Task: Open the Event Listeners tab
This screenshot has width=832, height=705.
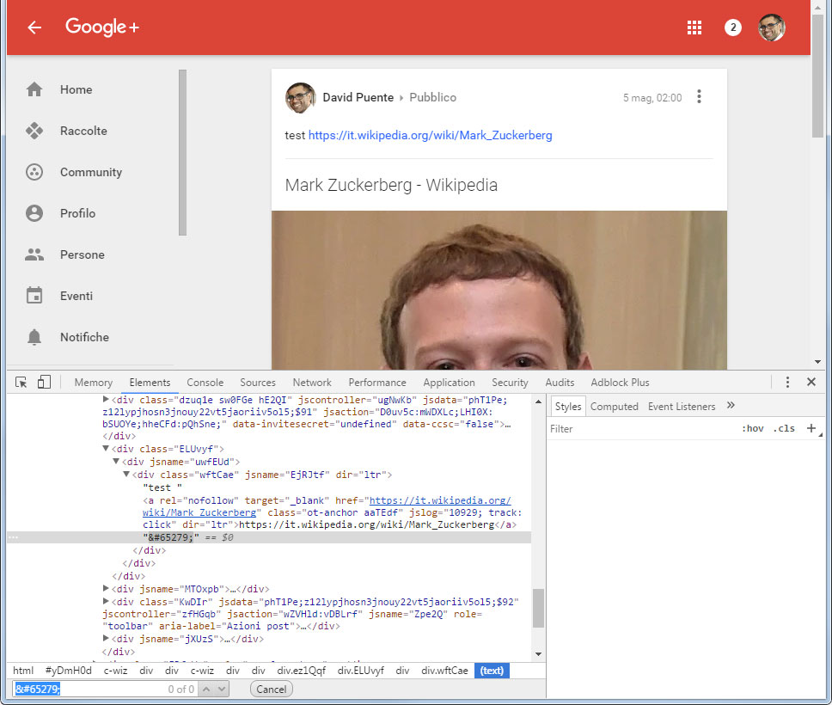Action: pyautogui.click(x=682, y=406)
